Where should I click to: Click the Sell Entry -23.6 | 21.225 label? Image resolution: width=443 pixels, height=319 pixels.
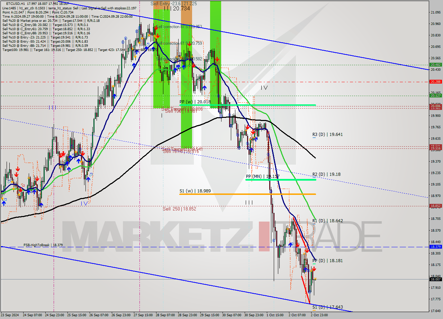coord(174,3)
